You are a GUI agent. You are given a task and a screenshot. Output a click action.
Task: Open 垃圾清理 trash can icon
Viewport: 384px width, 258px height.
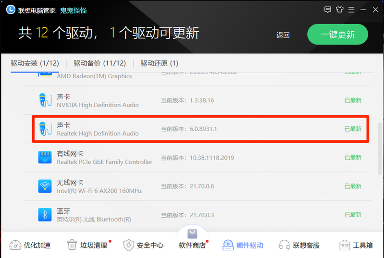(x=72, y=245)
